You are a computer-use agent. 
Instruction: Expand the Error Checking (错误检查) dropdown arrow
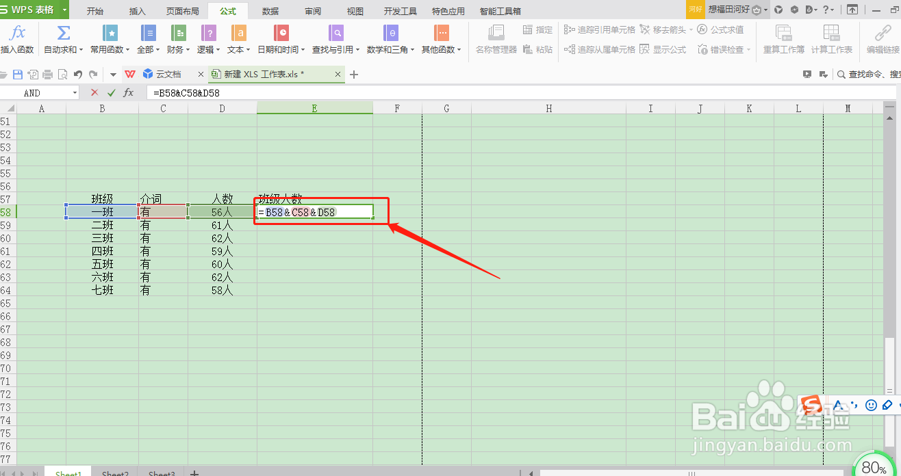pyautogui.click(x=748, y=50)
